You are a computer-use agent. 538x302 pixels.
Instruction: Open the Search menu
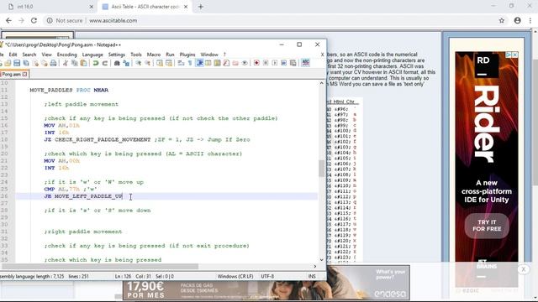coord(29,55)
